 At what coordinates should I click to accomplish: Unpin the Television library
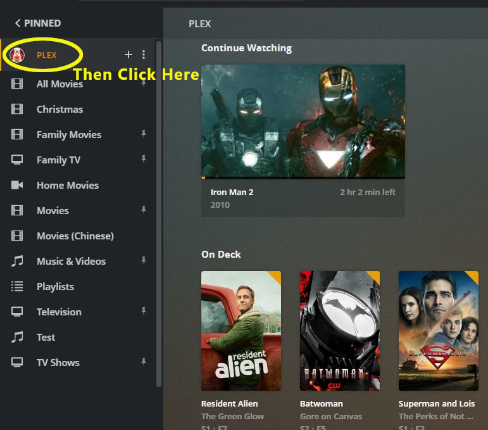144,311
